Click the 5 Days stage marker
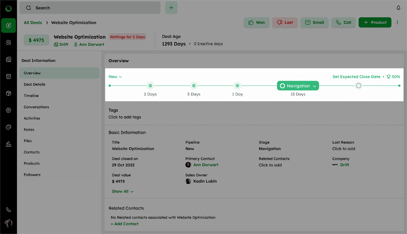 coord(194,86)
